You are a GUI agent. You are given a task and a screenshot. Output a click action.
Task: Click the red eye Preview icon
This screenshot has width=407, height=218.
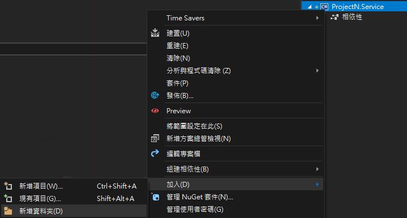[155, 111]
